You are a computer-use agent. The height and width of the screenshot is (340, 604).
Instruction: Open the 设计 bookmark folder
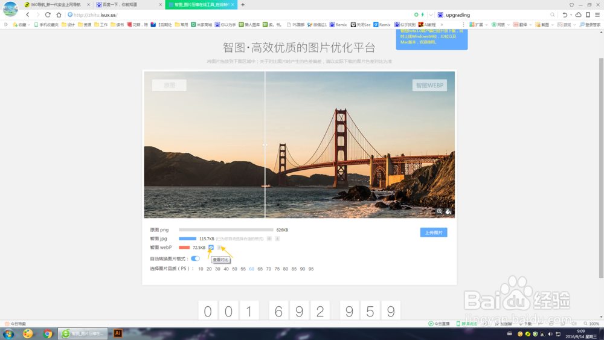click(68, 25)
